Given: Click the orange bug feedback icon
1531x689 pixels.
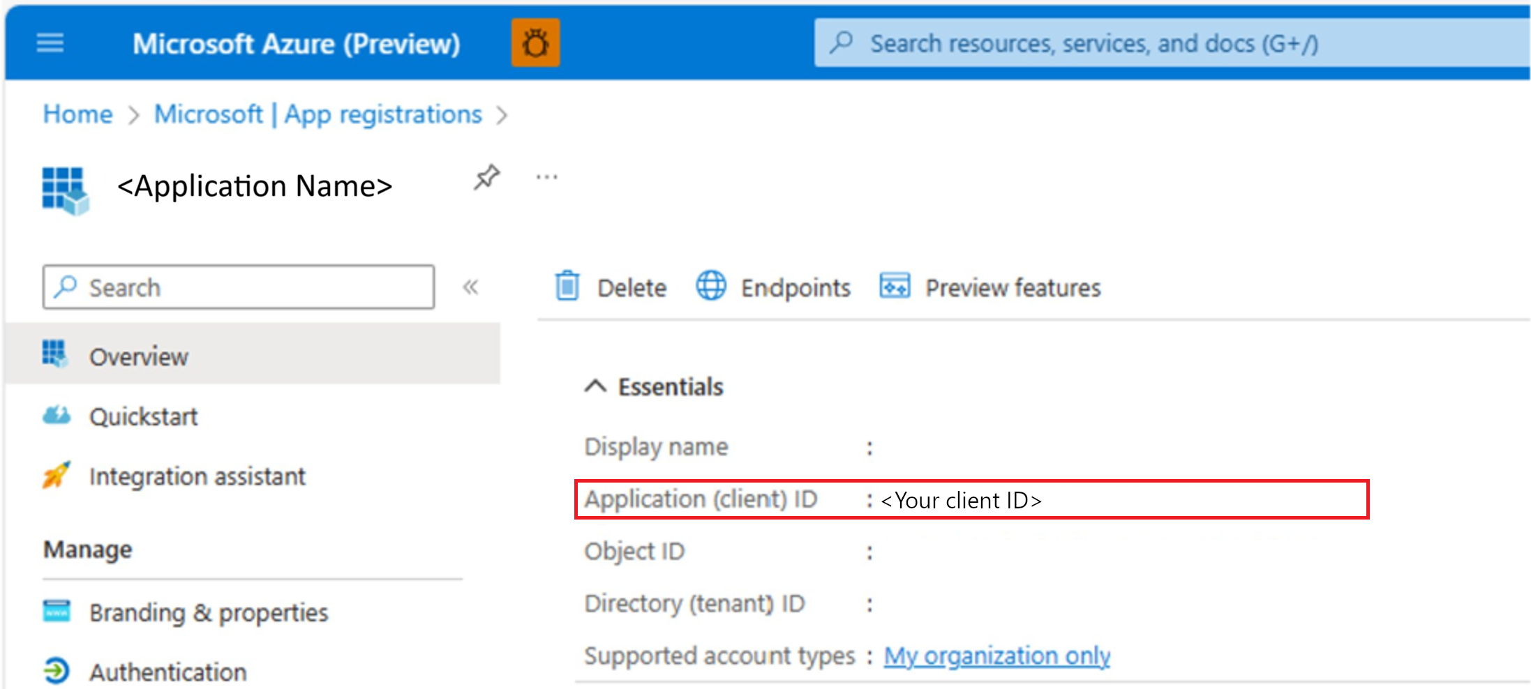Looking at the screenshot, I should (x=535, y=43).
